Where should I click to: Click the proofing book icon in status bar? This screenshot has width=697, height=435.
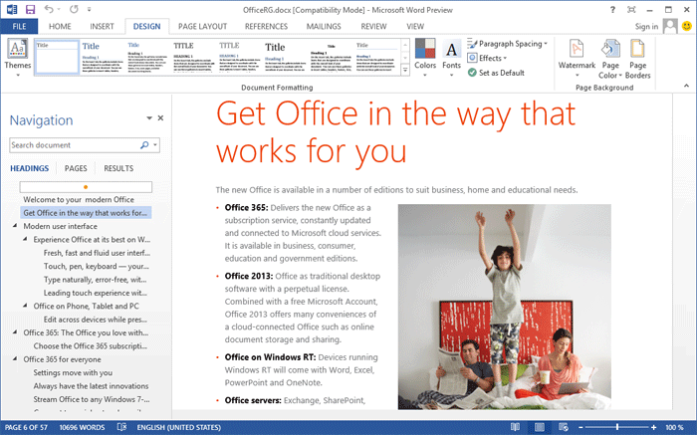coord(121,427)
